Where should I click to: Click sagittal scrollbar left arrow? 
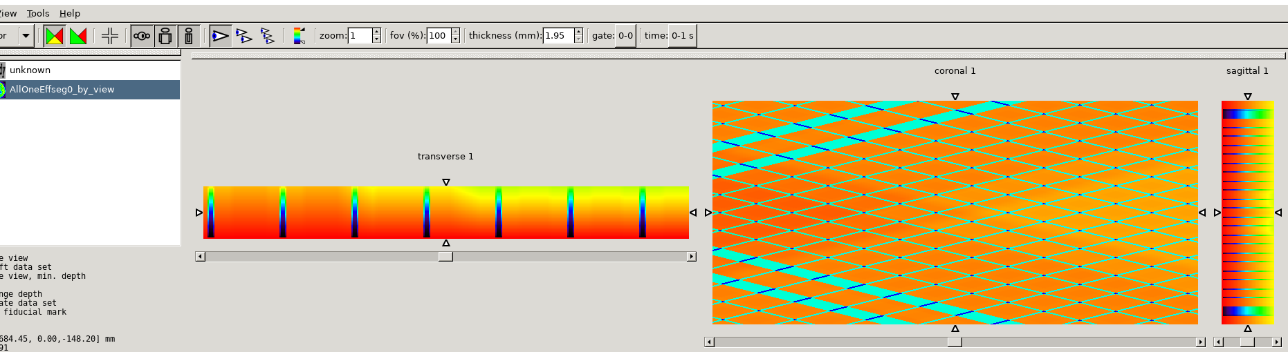pyautogui.click(x=1219, y=342)
